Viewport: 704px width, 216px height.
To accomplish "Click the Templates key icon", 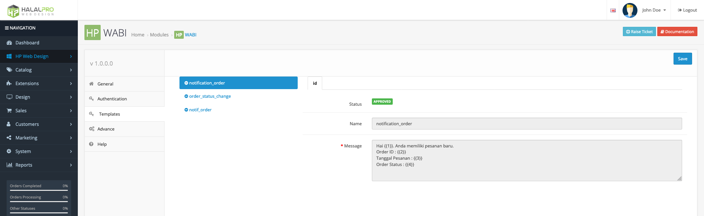I will tap(91, 114).
